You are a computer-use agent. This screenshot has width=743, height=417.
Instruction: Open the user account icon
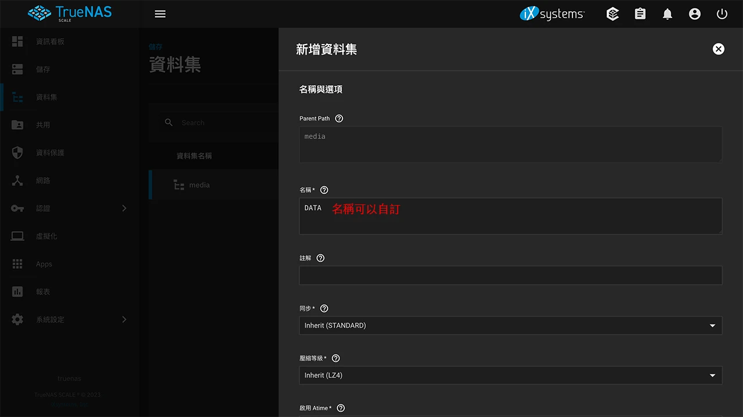[x=695, y=14]
